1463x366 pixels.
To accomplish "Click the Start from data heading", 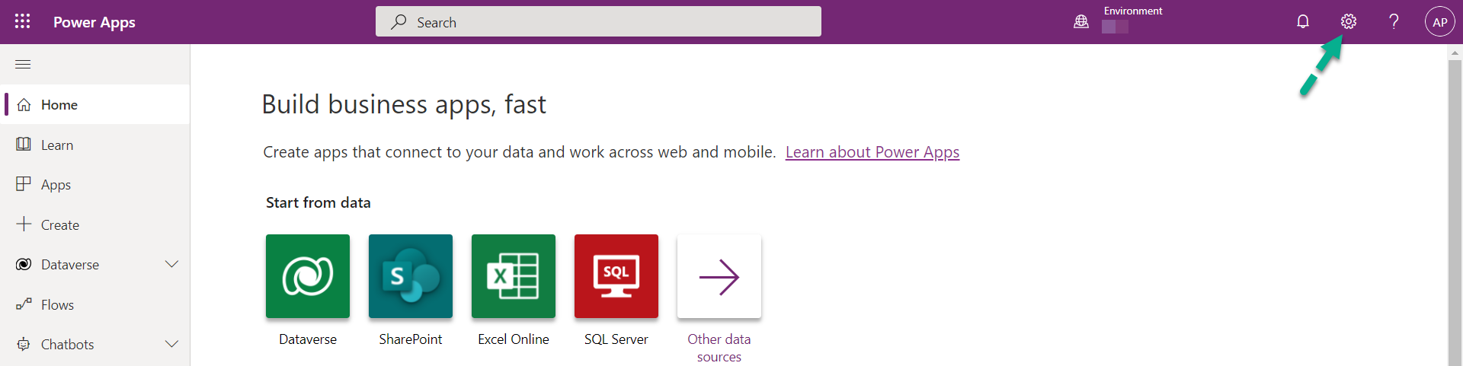I will (319, 202).
